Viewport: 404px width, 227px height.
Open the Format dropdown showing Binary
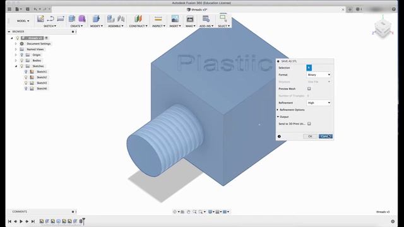tap(319, 74)
